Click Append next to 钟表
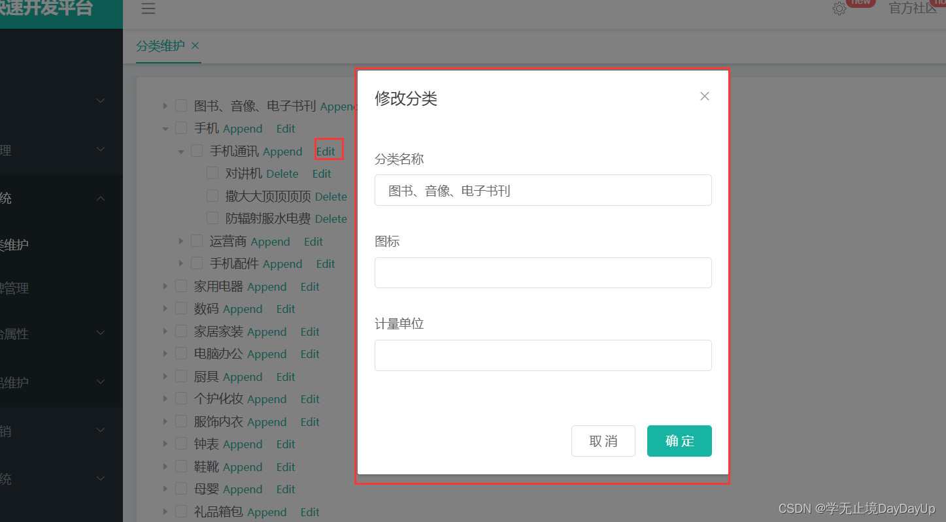Image resolution: width=946 pixels, height=522 pixels. (243, 444)
